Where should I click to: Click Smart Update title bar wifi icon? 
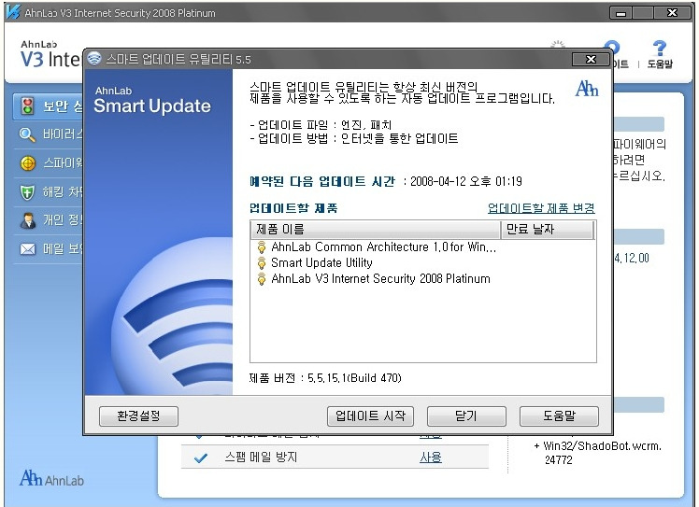pos(94,59)
